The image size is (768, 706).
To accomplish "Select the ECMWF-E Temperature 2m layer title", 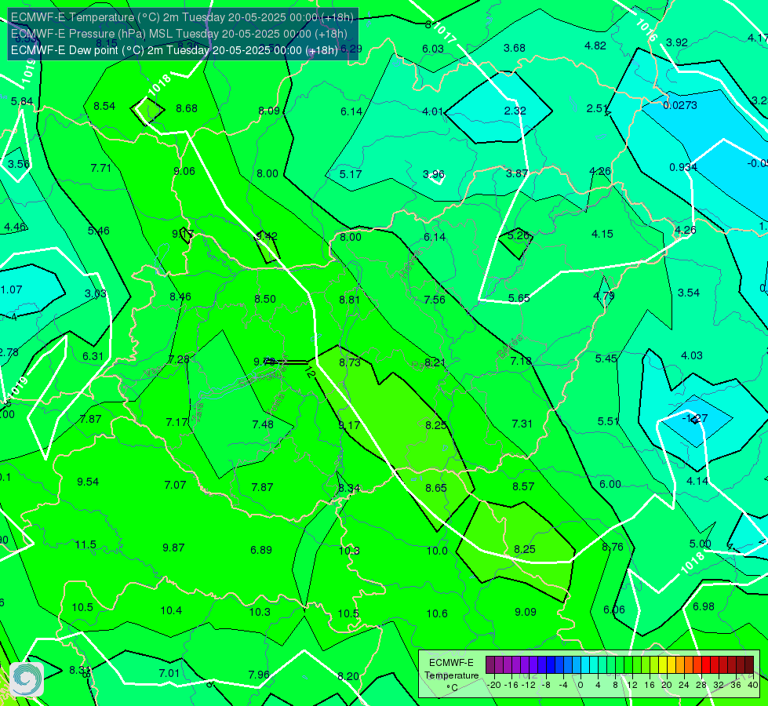I will click(x=182, y=17).
